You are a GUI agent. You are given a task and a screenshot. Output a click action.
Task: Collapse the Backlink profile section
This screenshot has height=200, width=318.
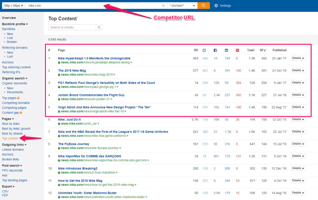(x=15, y=24)
